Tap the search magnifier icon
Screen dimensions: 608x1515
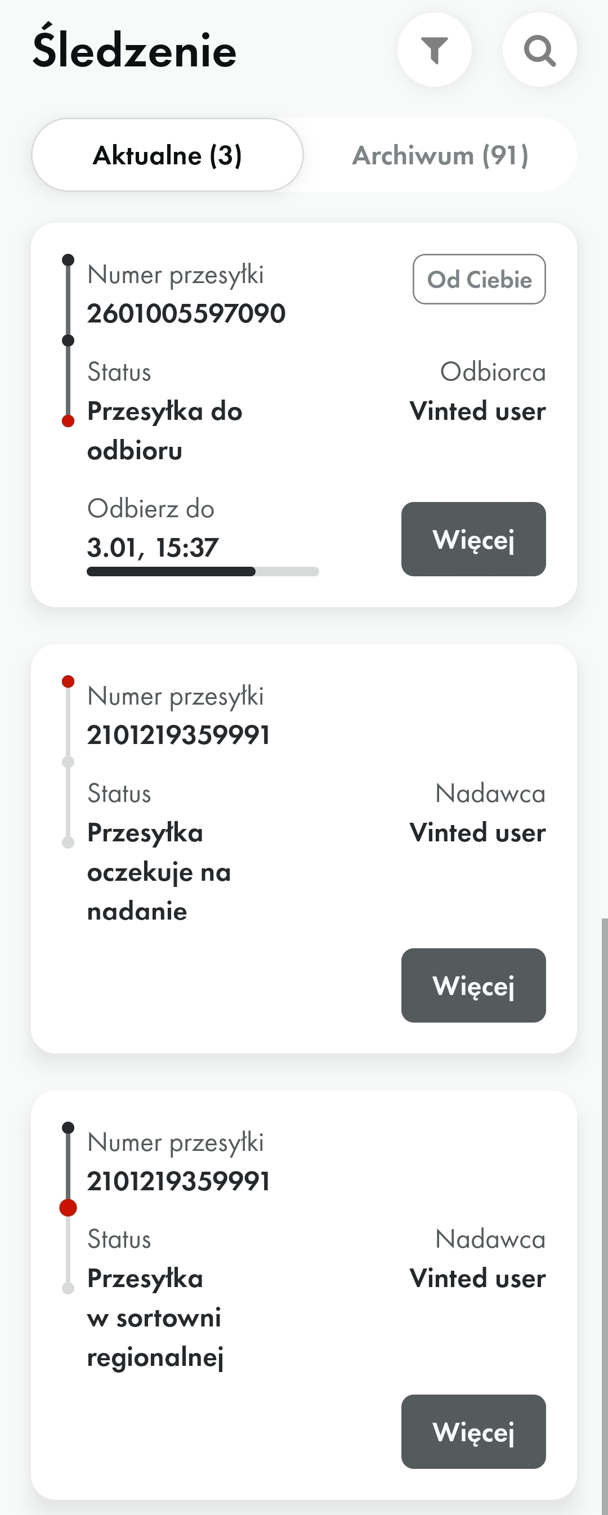pos(540,50)
